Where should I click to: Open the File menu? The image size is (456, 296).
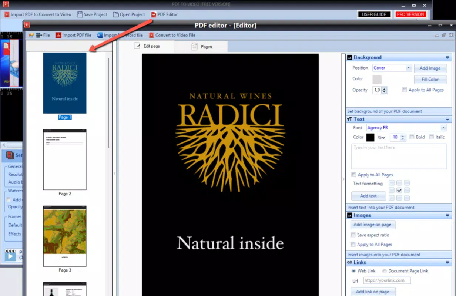43,35
